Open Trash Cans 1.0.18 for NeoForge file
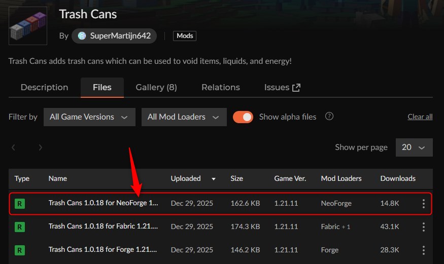 (104, 203)
